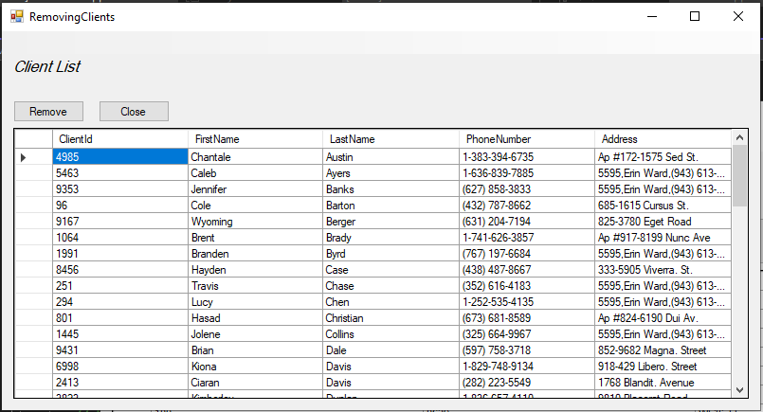Click the scrollbar down arrow
Screen dimensions: 763x412
point(739,389)
